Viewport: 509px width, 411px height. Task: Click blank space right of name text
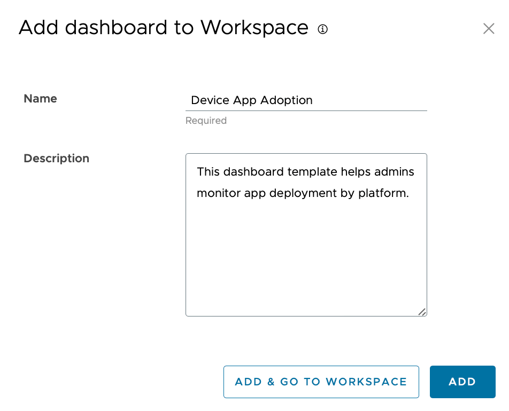374,100
